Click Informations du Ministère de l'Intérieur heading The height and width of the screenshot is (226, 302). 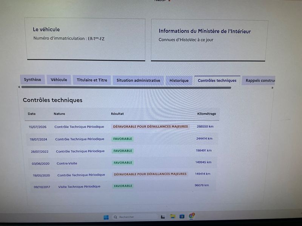pos(205,31)
